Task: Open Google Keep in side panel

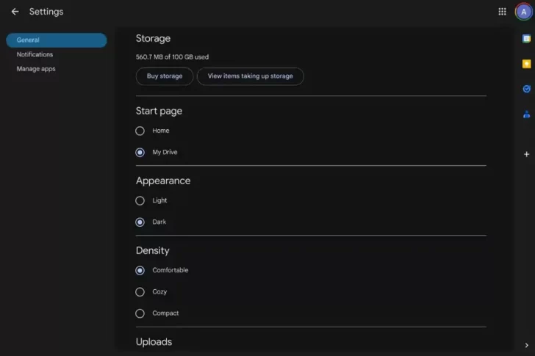Action: [x=526, y=64]
